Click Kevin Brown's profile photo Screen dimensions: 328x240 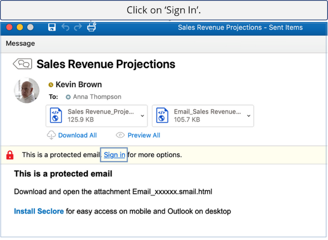pos(27,90)
